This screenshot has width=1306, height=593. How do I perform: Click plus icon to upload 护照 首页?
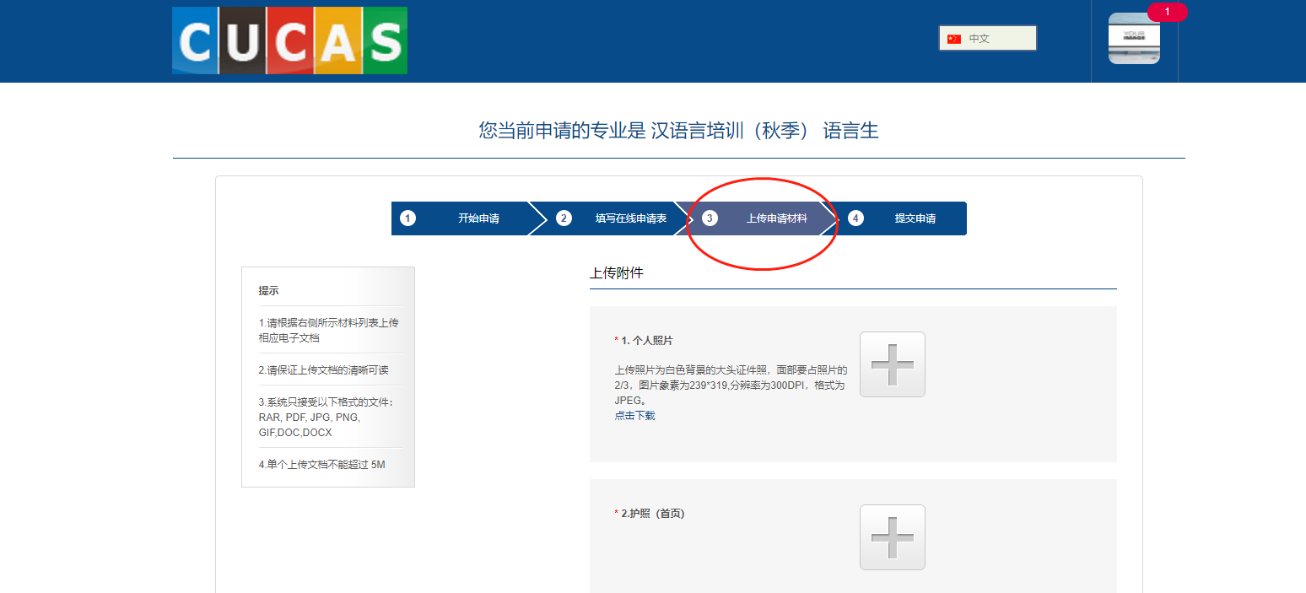pos(892,537)
